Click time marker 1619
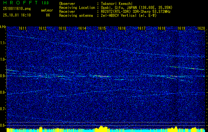208x132 pixels. click(x=182, y=28)
